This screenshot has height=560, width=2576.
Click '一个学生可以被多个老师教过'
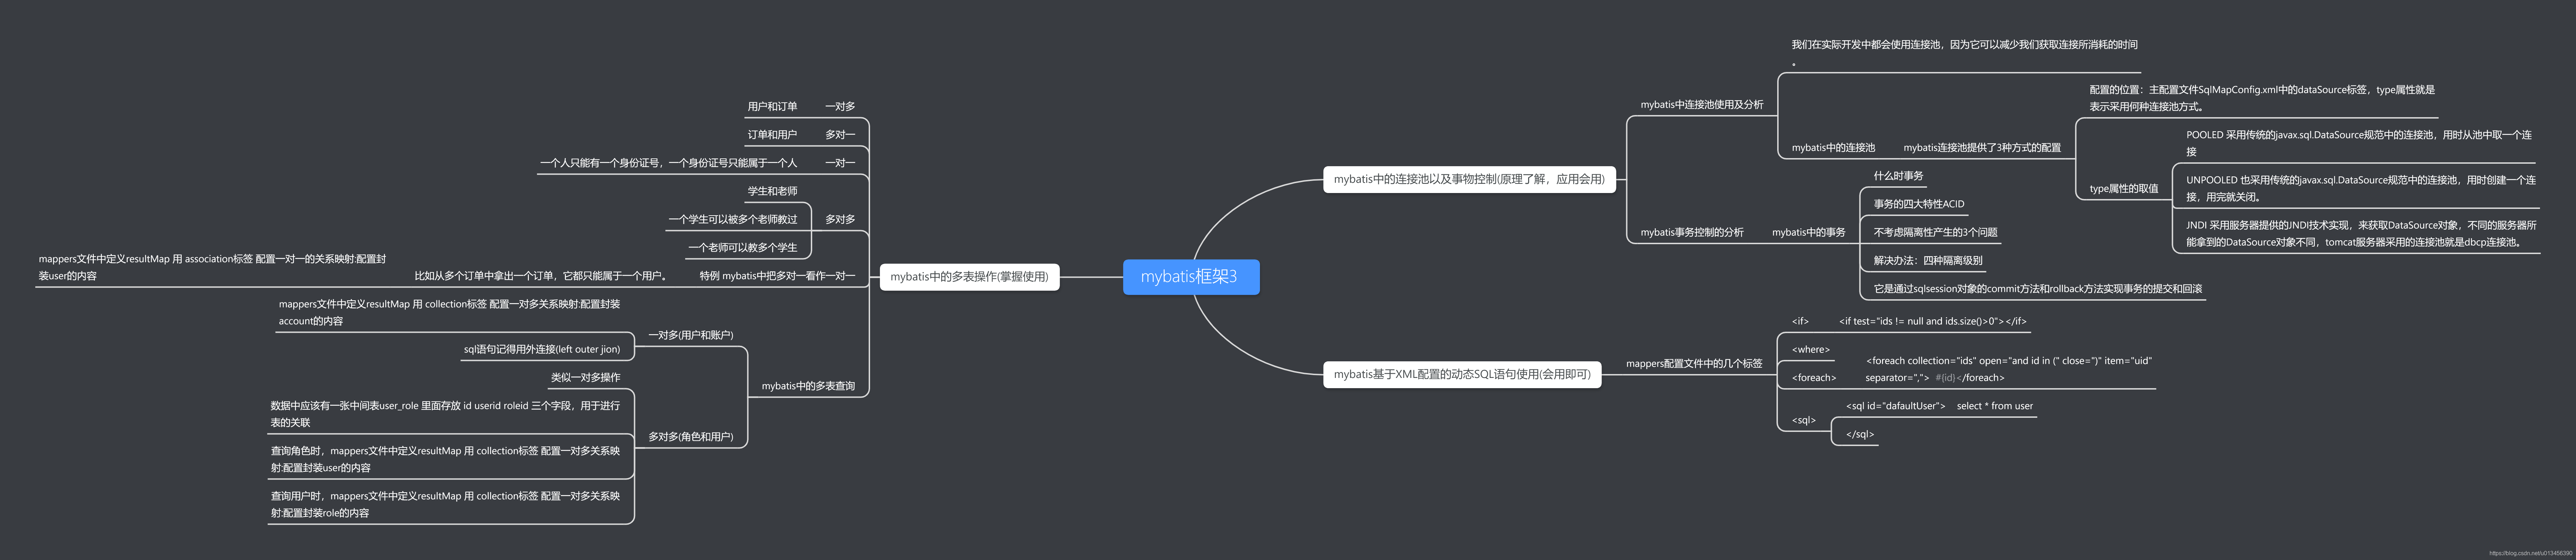[733, 219]
